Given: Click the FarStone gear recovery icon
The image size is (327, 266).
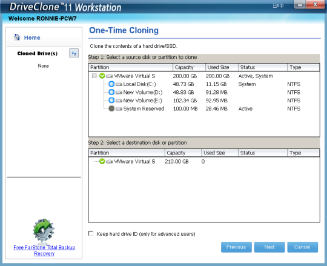Looking at the screenshot, I should click(44, 231).
